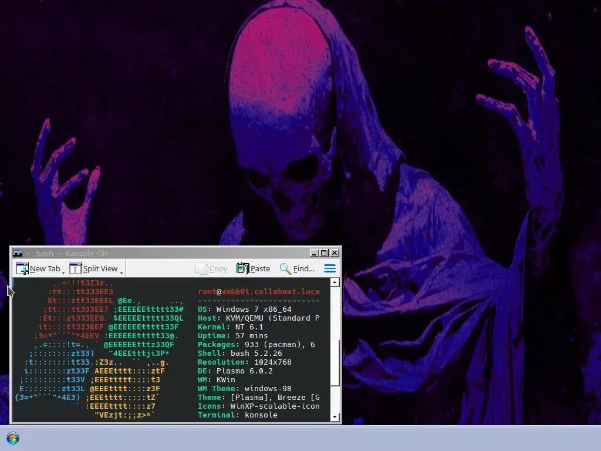Screen dimensions: 601x451
Task: Click the Konsole window title bar icon
Action: 17,253
